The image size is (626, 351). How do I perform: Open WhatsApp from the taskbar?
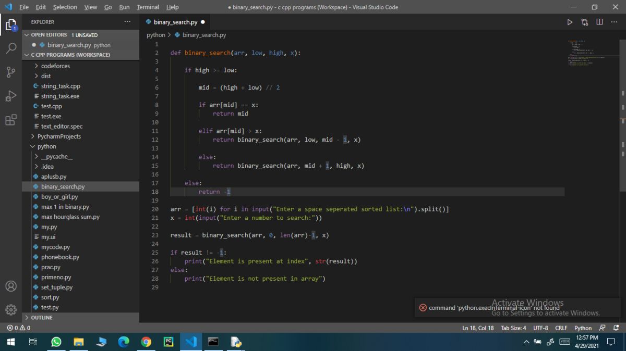pyautogui.click(x=56, y=342)
